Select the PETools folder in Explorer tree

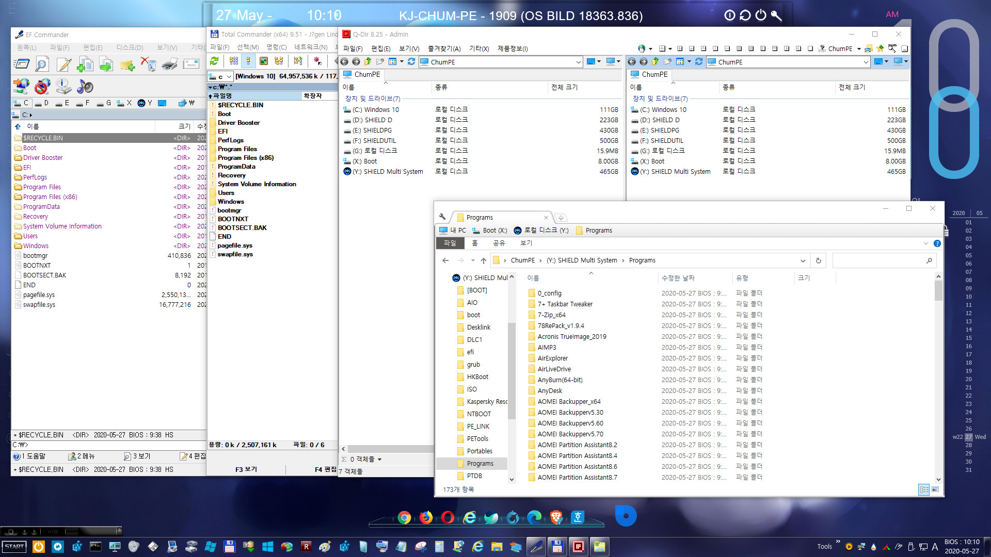[477, 439]
